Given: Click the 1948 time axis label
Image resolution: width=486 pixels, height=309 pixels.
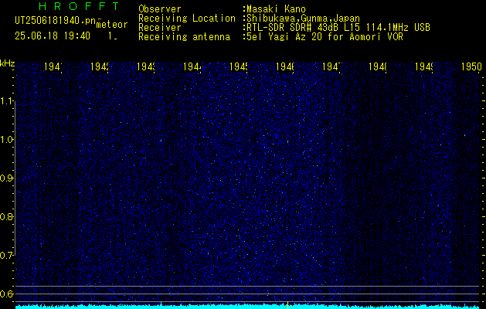Looking at the screenshot, I should [378, 67].
